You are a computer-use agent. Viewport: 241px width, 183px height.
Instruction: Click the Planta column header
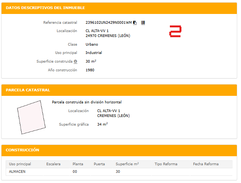click(x=78, y=164)
